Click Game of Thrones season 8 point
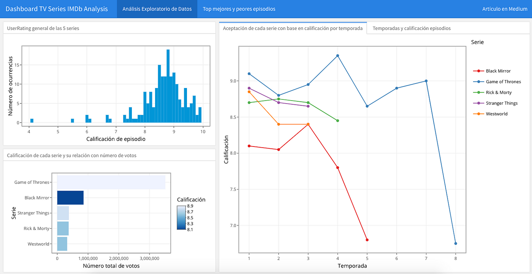 click(x=456, y=244)
